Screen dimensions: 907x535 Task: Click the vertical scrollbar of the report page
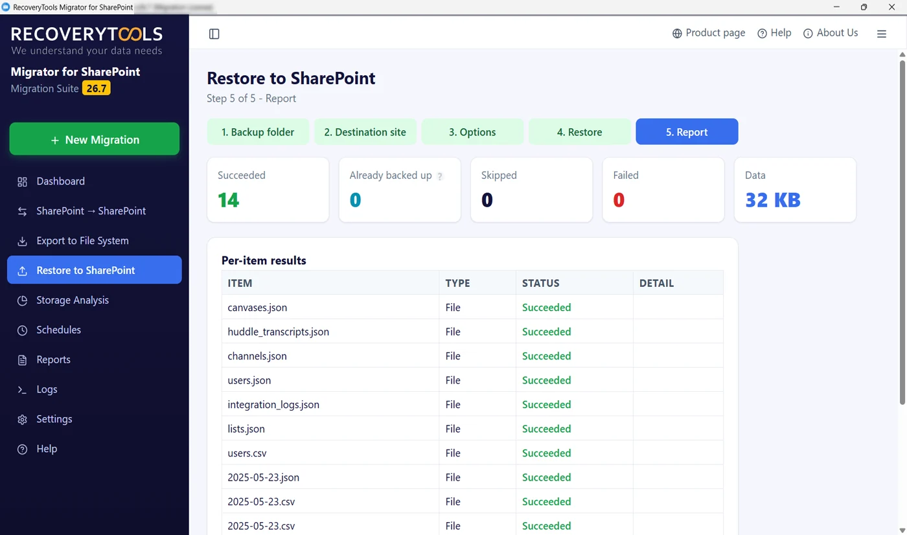902,233
